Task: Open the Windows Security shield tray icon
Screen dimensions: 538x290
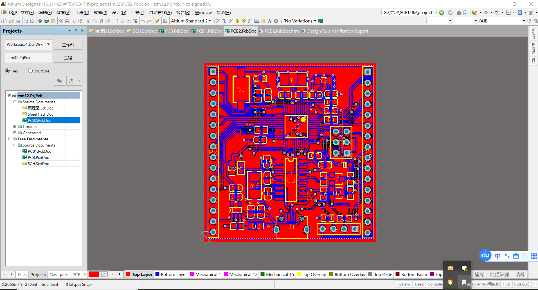Action: tap(464, 268)
